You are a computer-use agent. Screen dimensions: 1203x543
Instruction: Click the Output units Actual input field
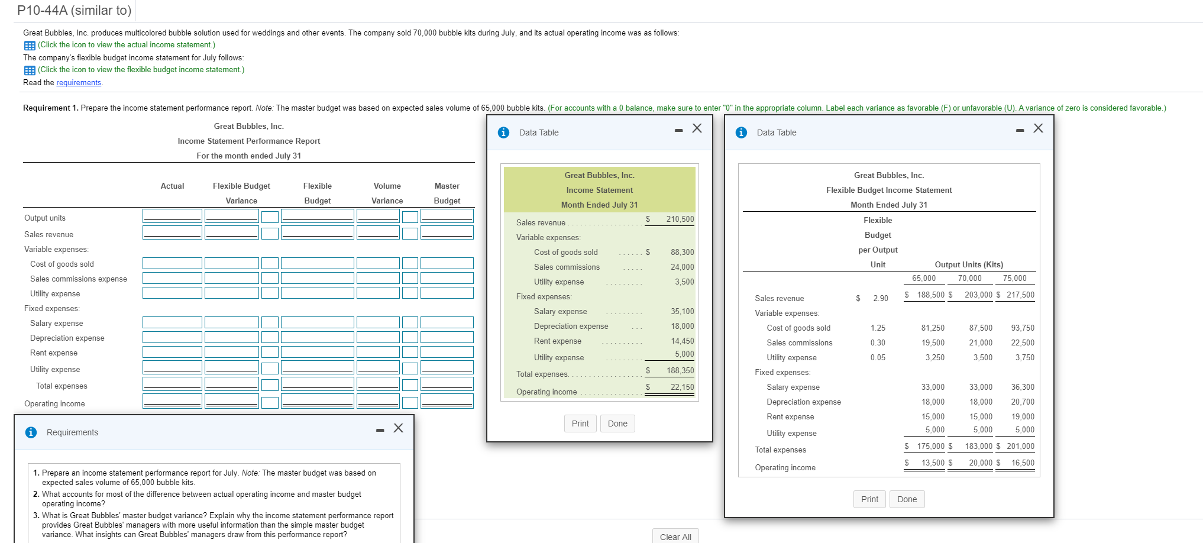[172, 216]
